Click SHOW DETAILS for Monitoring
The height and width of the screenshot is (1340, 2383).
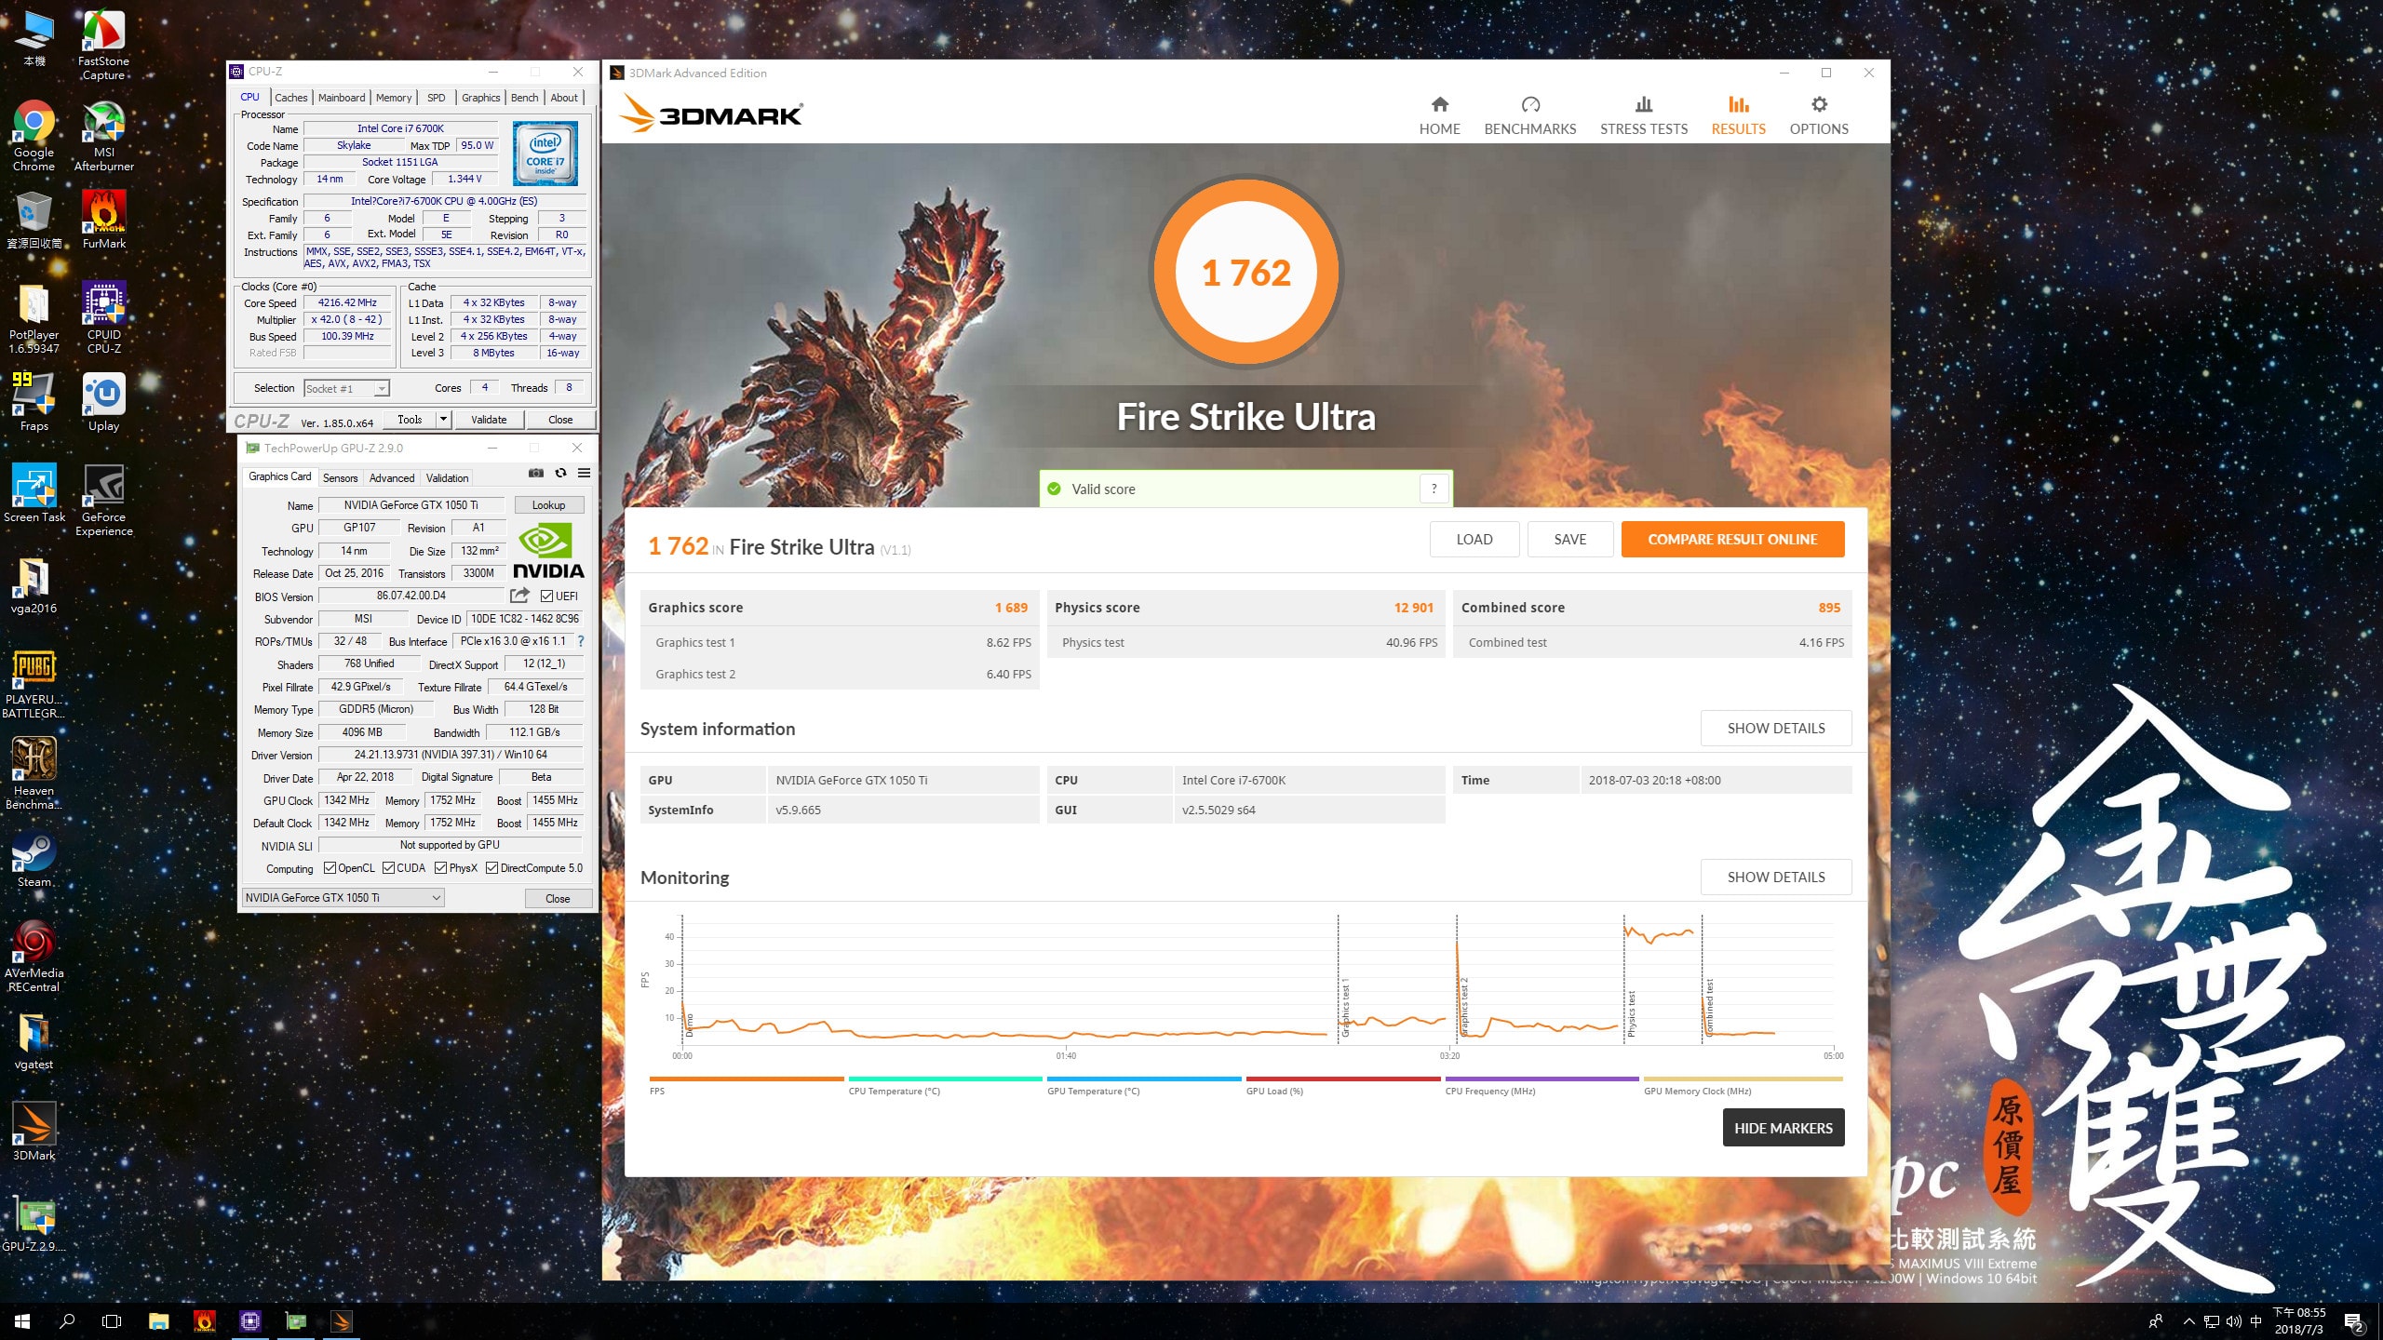[1776, 878]
